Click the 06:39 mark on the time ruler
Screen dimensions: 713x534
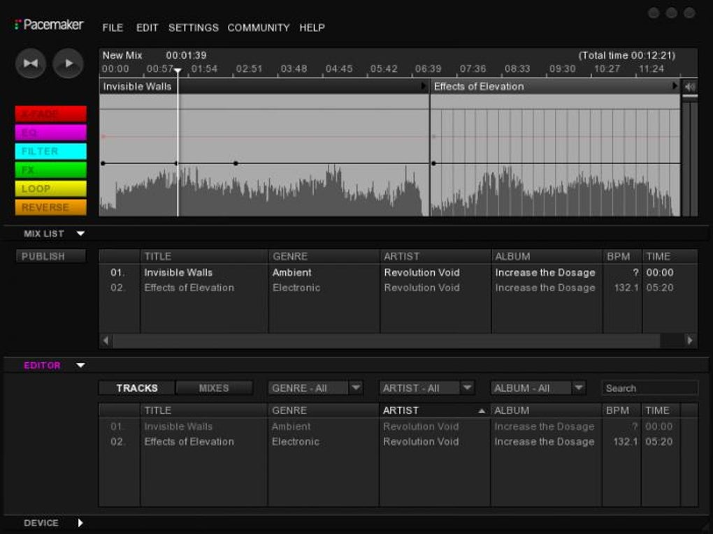(428, 69)
